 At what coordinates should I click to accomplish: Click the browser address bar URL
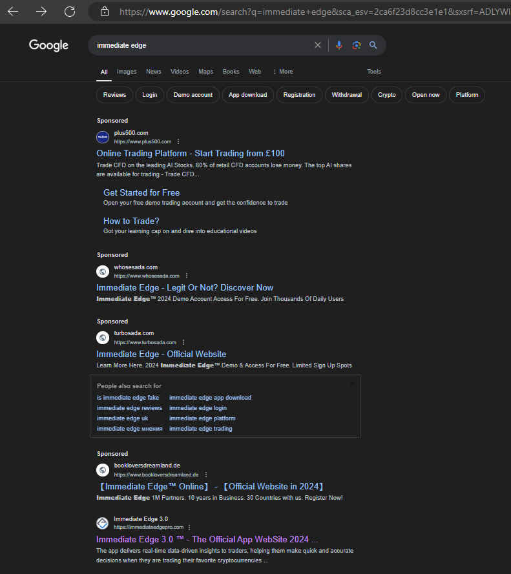tap(315, 12)
